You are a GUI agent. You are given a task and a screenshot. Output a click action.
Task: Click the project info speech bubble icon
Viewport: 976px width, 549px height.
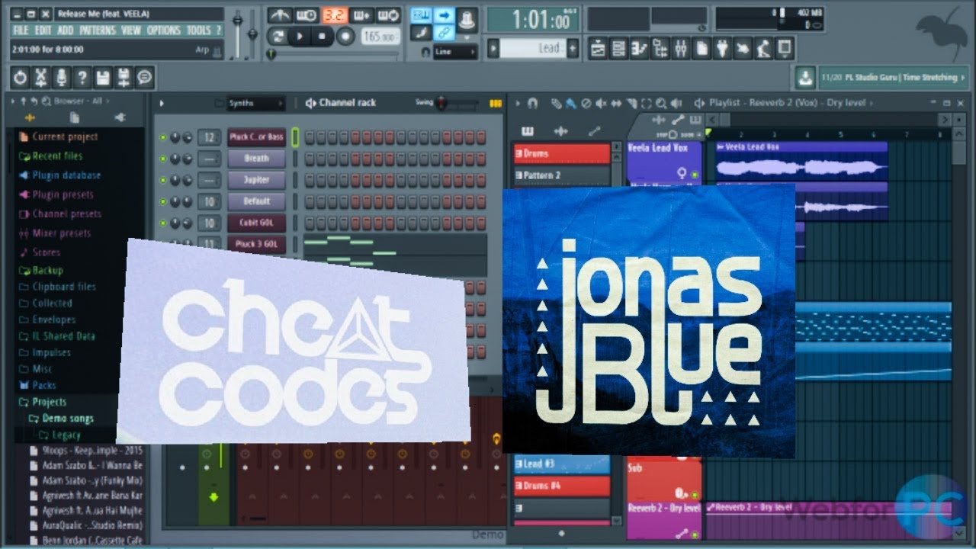coord(144,77)
